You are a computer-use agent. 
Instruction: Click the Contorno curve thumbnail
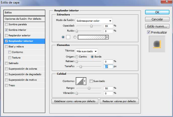[x=80, y=81]
